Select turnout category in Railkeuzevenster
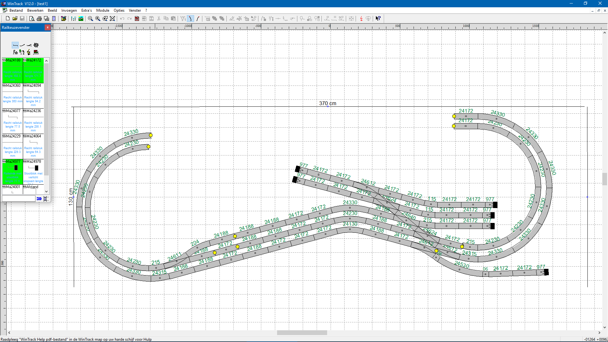The width and height of the screenshot is (608, 342). [29, 45]
